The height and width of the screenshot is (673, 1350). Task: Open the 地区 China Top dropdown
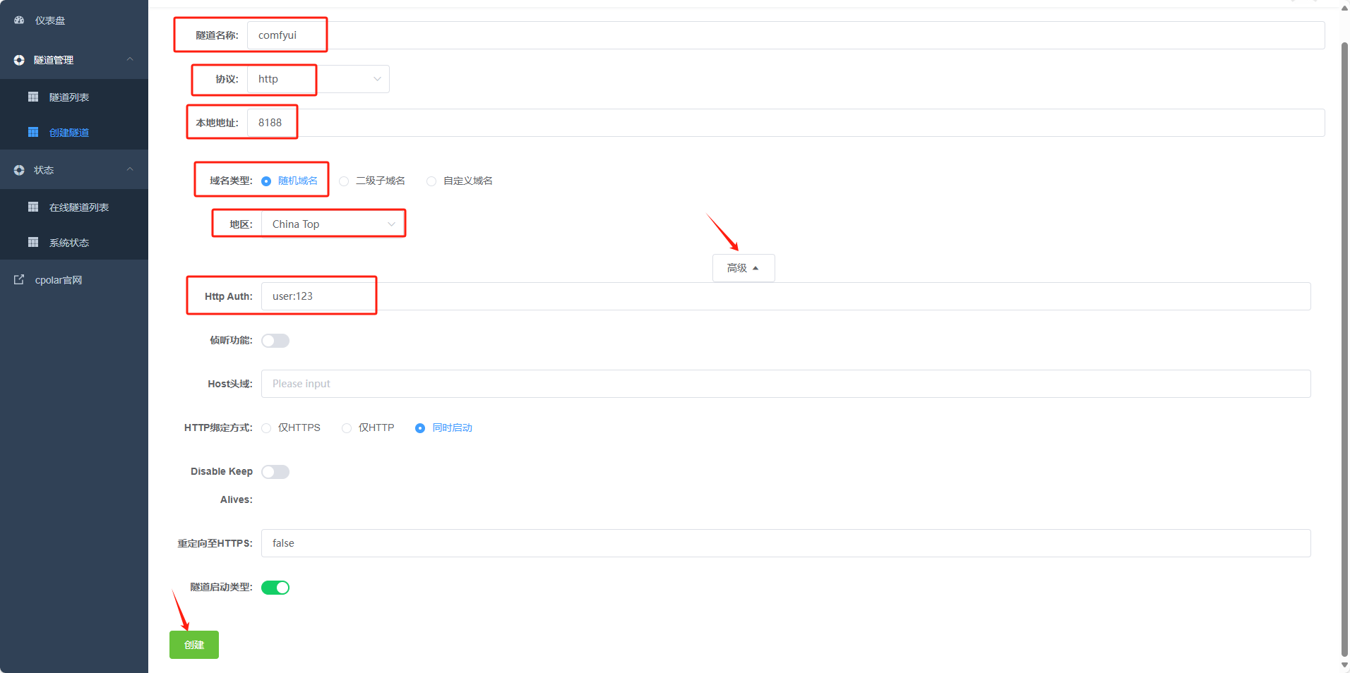(x=333, y=224)
